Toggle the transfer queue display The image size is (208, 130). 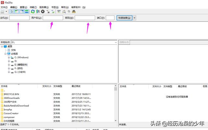pyautogui.click(x=27, y=12)
